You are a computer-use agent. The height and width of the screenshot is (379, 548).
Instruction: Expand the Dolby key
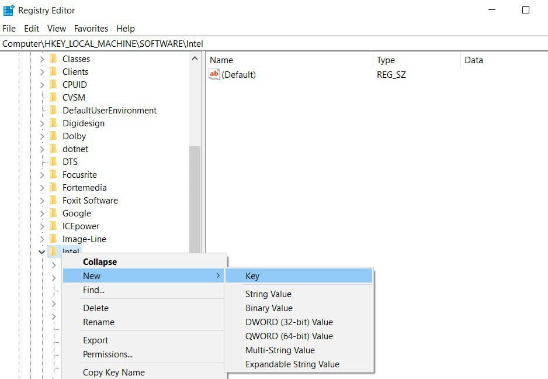(x=42, y=136)
